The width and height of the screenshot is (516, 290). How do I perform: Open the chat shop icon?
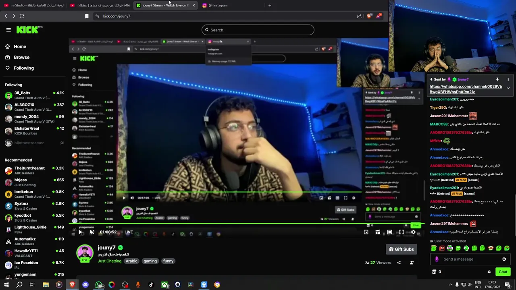pos(434,272)
